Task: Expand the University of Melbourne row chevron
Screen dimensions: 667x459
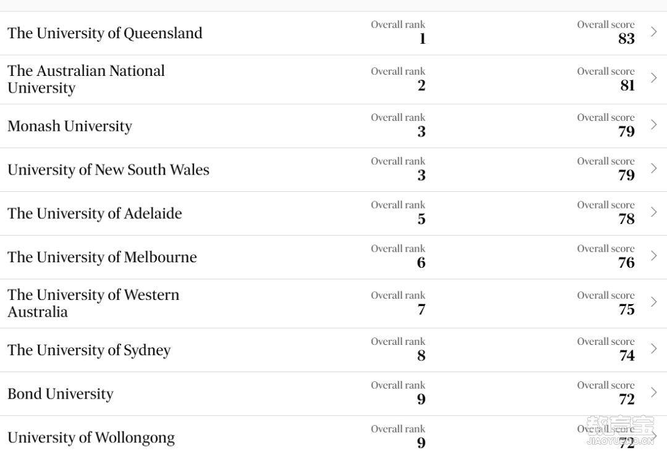Action: tap(654, 255)
